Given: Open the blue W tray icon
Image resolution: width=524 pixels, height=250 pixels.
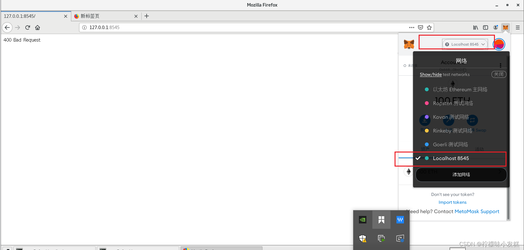Looking at the screenshot, I should pyautogui.click(x=400, y=220).
